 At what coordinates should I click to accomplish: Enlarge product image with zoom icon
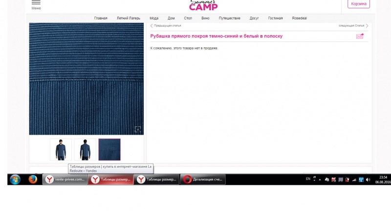138,129
